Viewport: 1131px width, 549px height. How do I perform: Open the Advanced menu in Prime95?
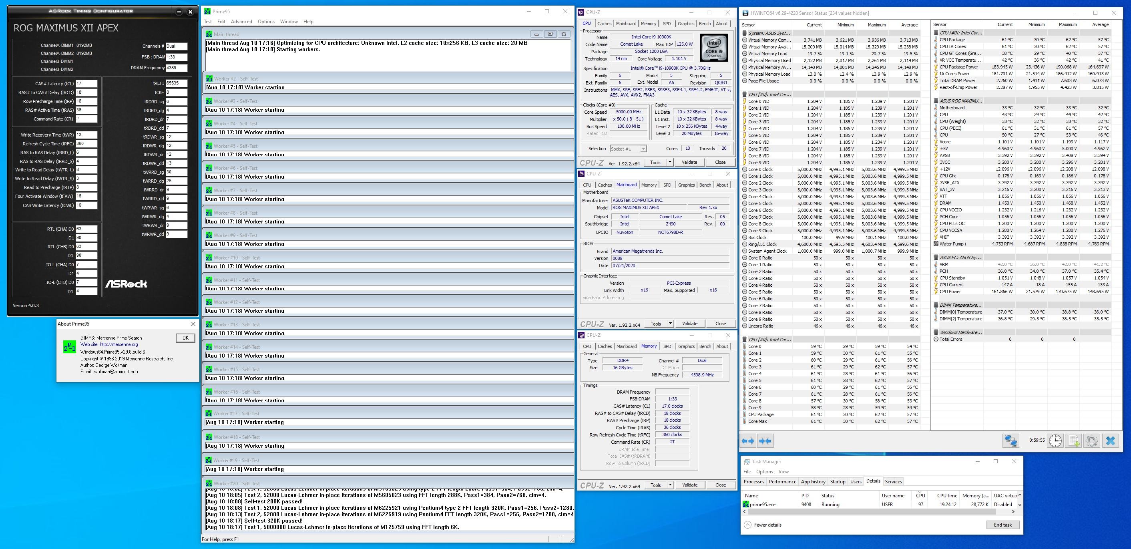241,22
